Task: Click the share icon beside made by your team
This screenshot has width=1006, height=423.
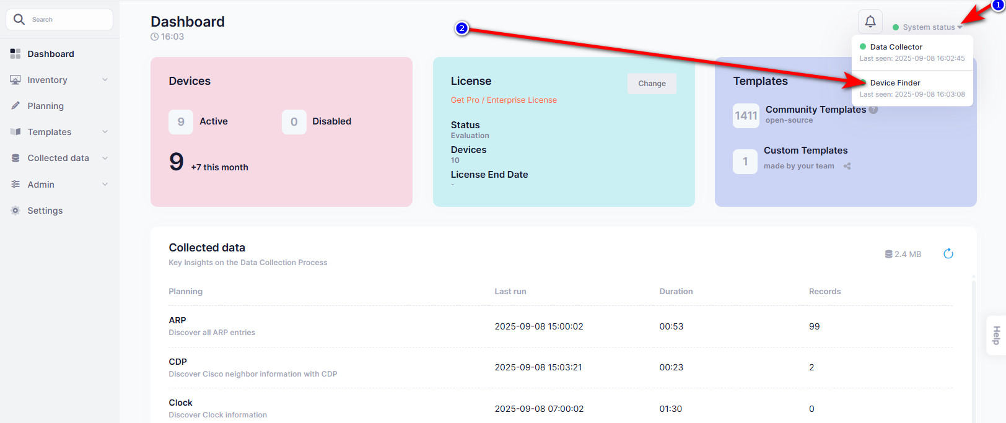Action: (x=847, y=166)
